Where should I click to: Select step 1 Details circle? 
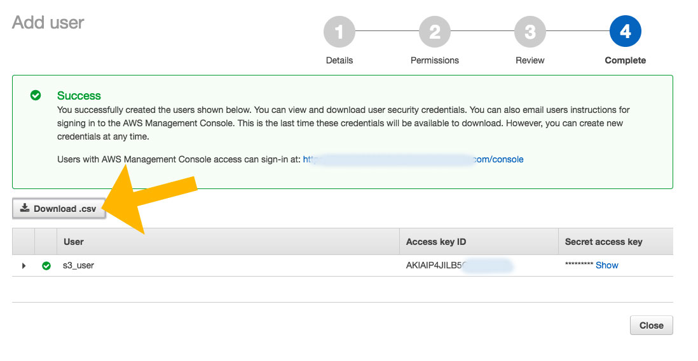pos(339,32)
